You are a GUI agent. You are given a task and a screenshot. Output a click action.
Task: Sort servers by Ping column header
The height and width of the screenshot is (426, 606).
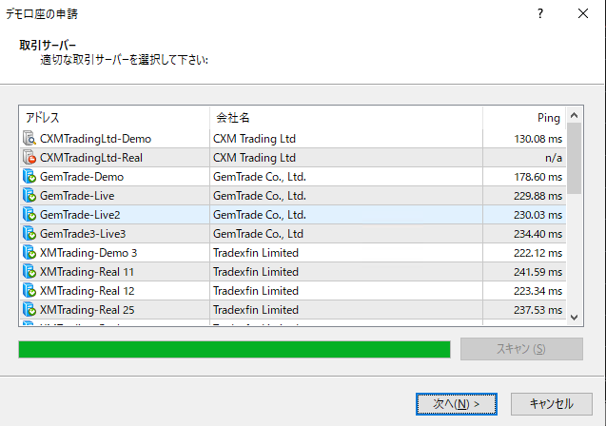tap(524, 117)
